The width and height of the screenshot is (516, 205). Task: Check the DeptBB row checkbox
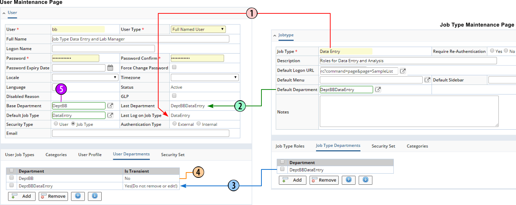(11, 178)
